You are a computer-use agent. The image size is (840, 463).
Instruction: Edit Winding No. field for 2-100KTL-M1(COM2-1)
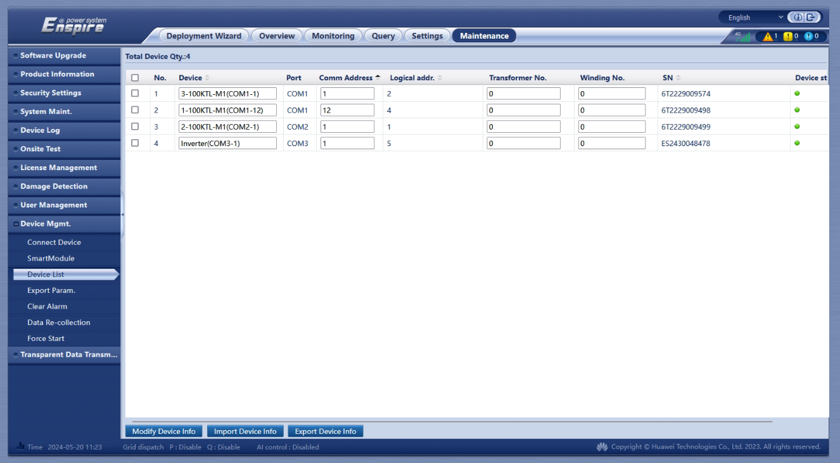pyautogui.click(x=612, y=127)
